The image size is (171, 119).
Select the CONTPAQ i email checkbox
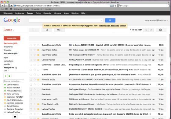tap(31, 65)
